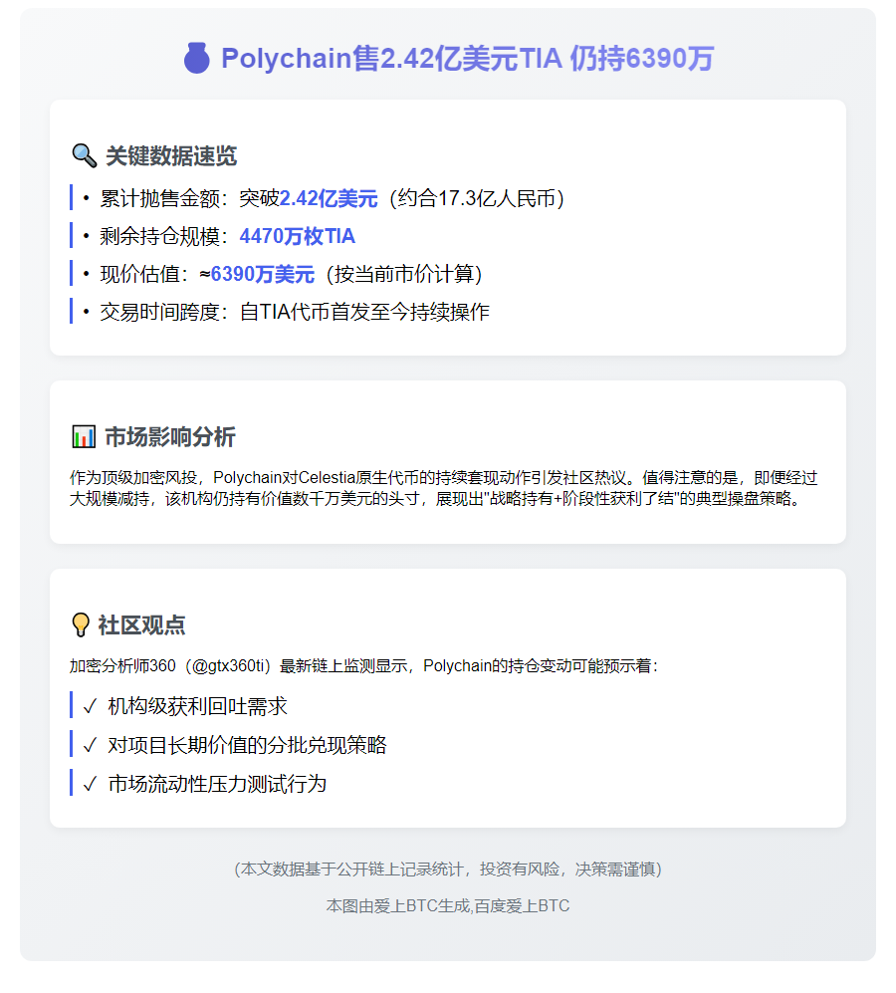The image size is (896, 993).
Task: Click the disclaimer '(本文数据基于公开链上记录统计…)'
Action: click(448, 869)
